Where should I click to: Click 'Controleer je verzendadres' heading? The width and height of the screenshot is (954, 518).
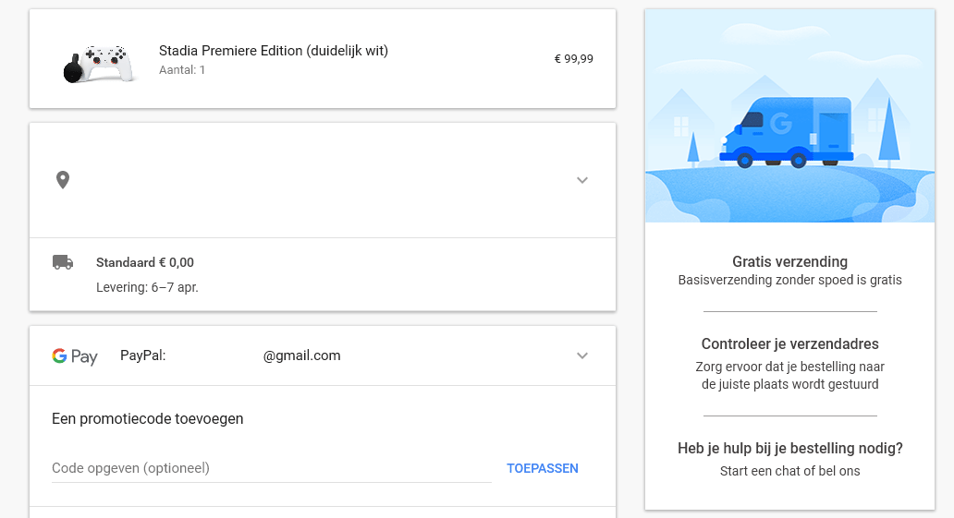(789, 344)
